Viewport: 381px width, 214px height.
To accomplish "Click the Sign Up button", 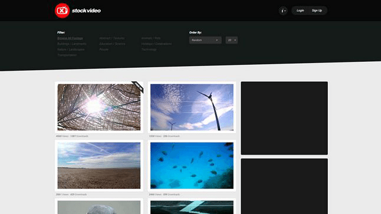I will coord(317,11).
